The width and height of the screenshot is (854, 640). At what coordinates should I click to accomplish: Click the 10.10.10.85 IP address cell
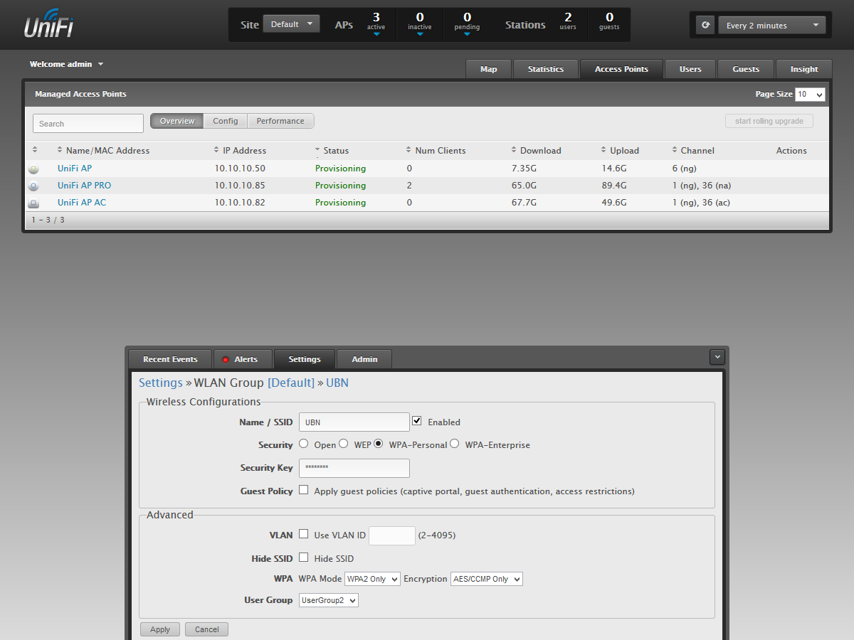pos(240,186)
